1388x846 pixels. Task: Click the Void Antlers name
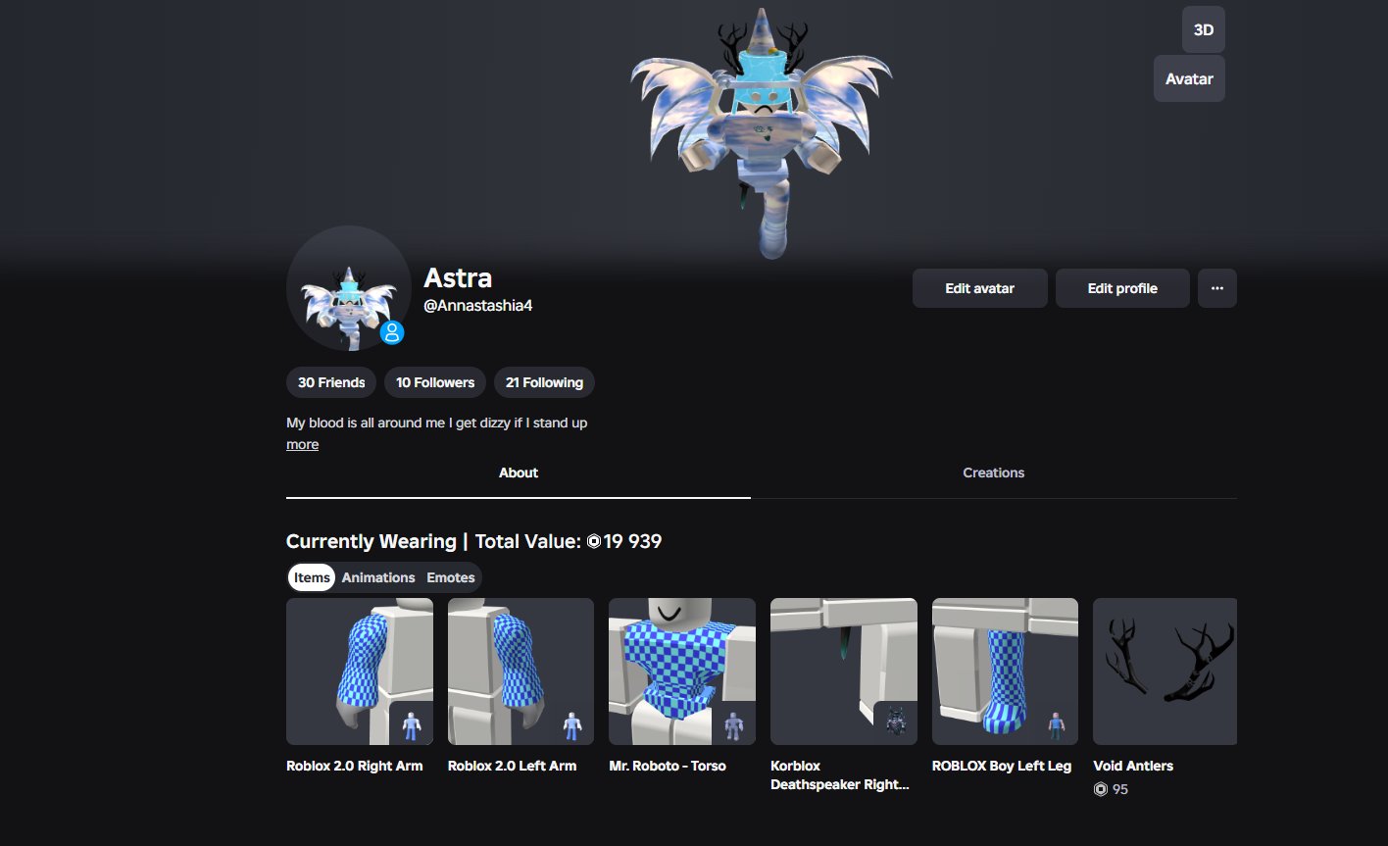pyautogui.click(x=1133, y=766)
